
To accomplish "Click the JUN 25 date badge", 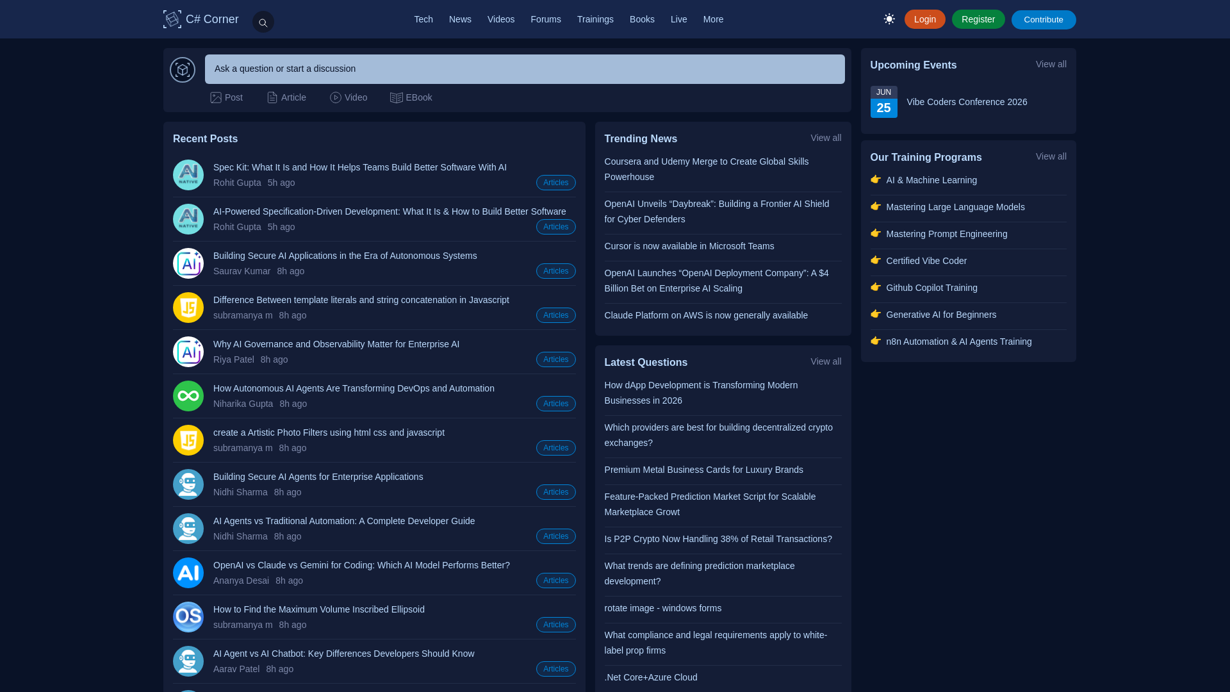I will pyautogui.click(x=884, y=102).
